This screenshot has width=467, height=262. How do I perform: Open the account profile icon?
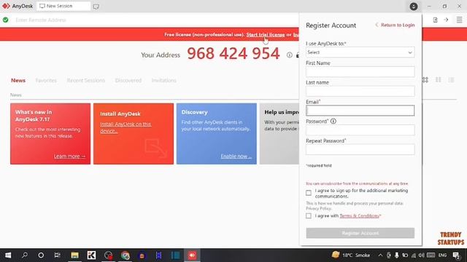414,7
